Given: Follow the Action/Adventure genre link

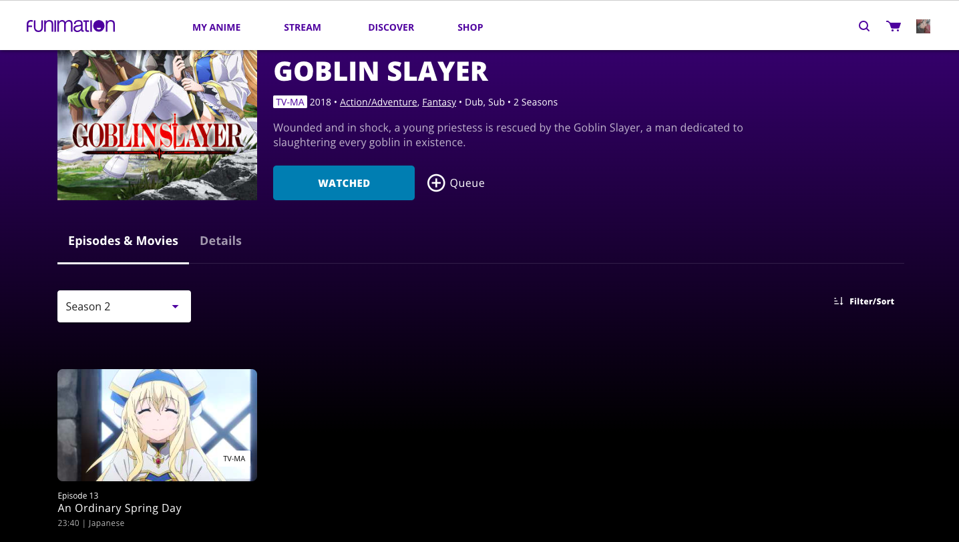Looking at the screenshot, I should coord(379,102).
